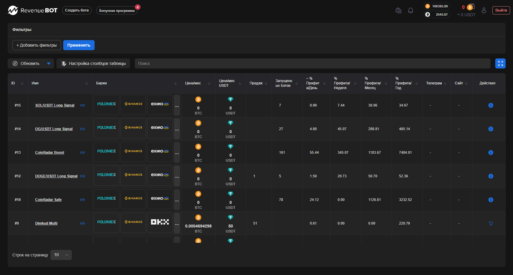Sort by Цена/мес USDT column
Screen dimensions: 513x275
click(x=240, y=84)
